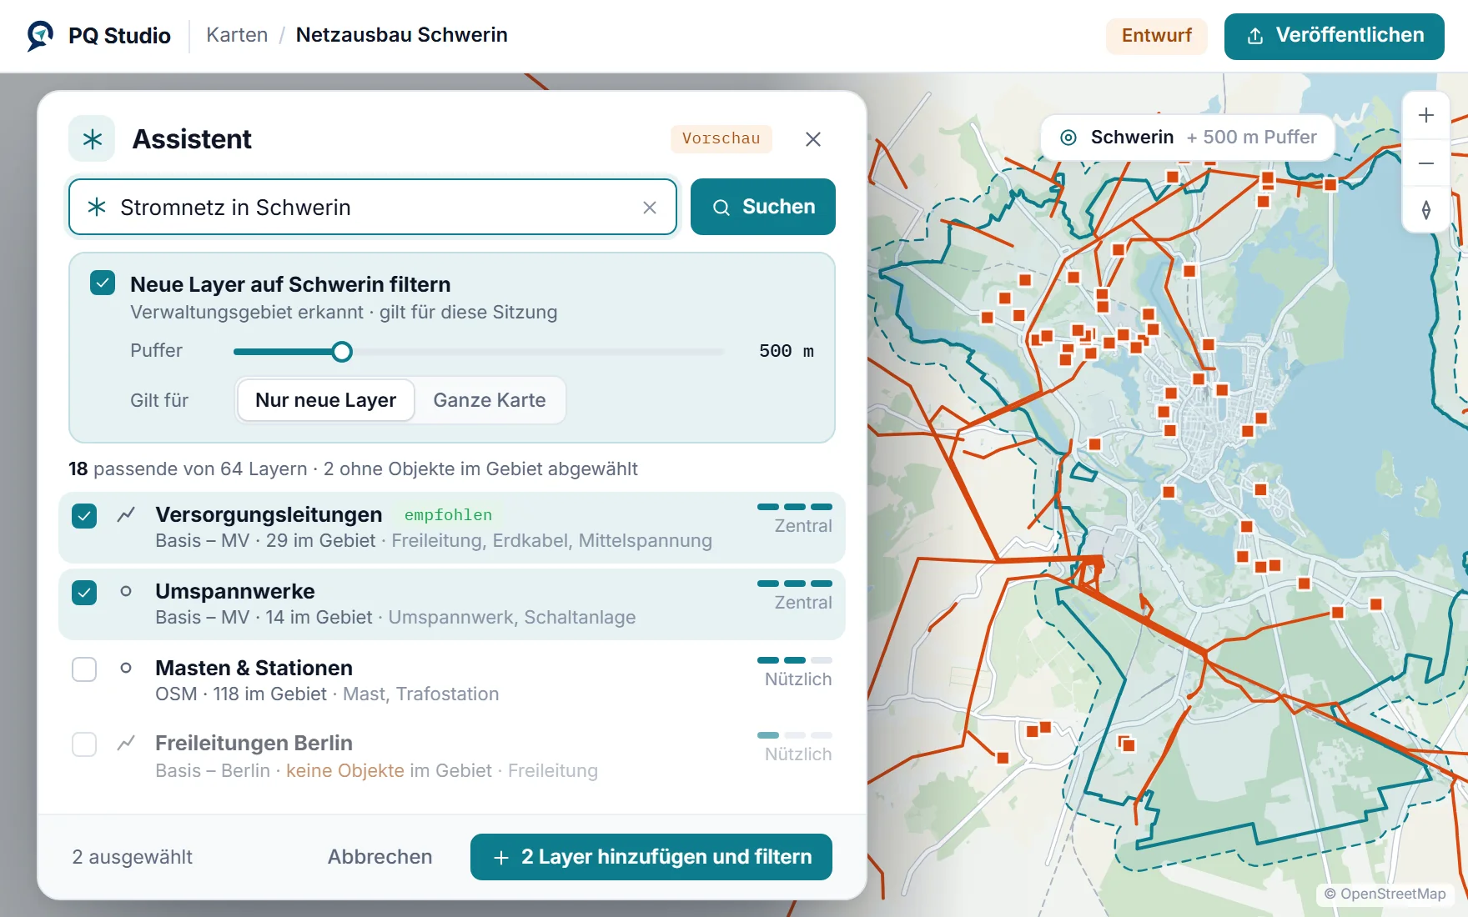
Task: Click the Schwerin location target icon
Action: (1068, 138)
